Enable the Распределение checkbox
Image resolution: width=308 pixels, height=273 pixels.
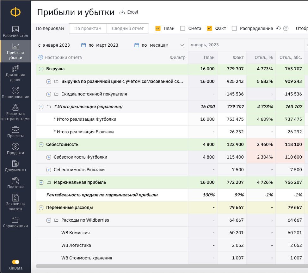(x=234, y=28)
